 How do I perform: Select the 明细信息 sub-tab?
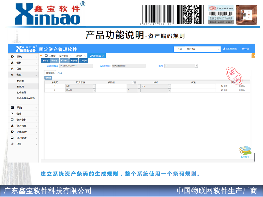tap(50, 73)
